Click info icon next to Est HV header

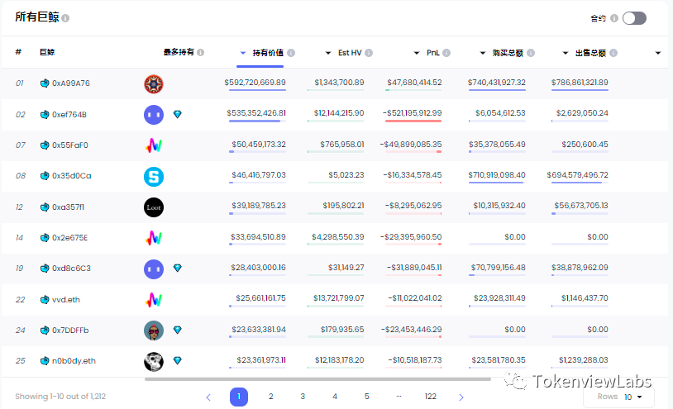click(x=369, y=53)
